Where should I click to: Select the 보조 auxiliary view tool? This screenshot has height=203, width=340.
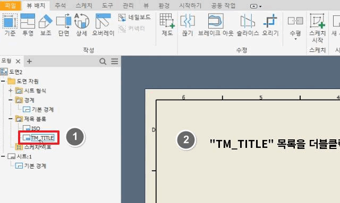46,24
